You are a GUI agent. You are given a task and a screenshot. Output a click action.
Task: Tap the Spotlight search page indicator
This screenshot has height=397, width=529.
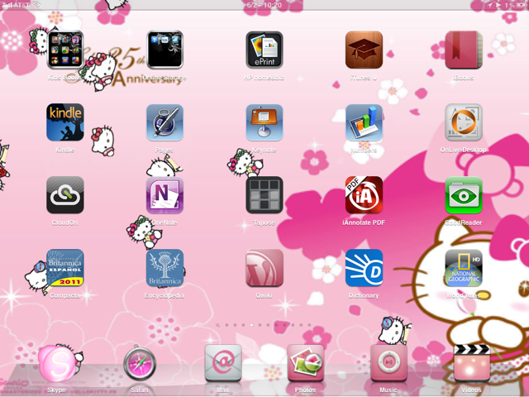point(218,325)
